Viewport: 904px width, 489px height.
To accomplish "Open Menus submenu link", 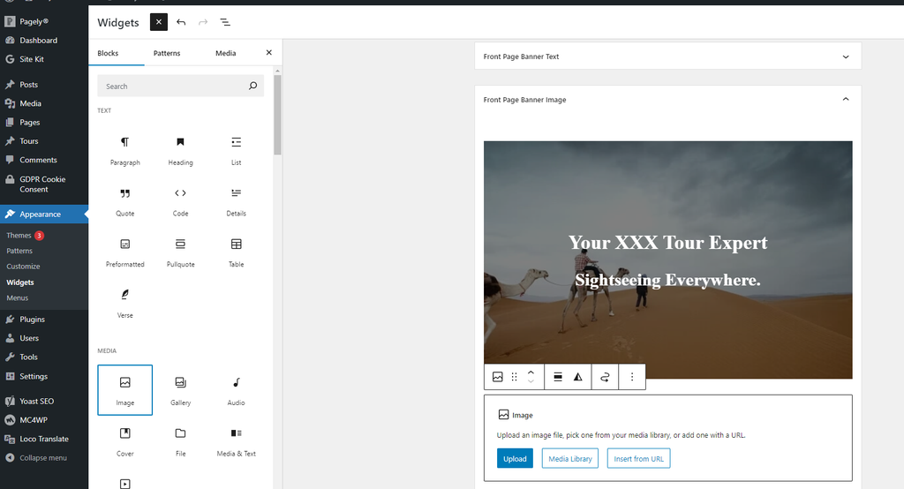I will click(18, 298).
